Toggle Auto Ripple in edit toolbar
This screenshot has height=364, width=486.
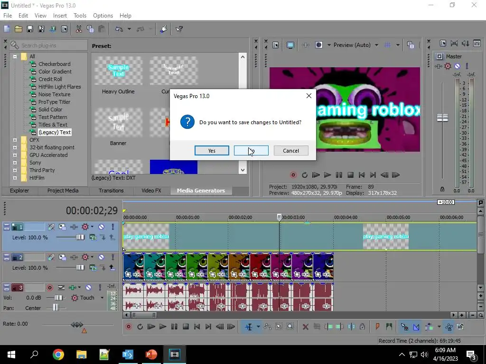(429, 327)
